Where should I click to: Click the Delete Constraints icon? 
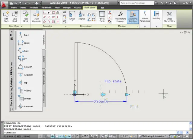pyautogui.click(x=110, y=13)
